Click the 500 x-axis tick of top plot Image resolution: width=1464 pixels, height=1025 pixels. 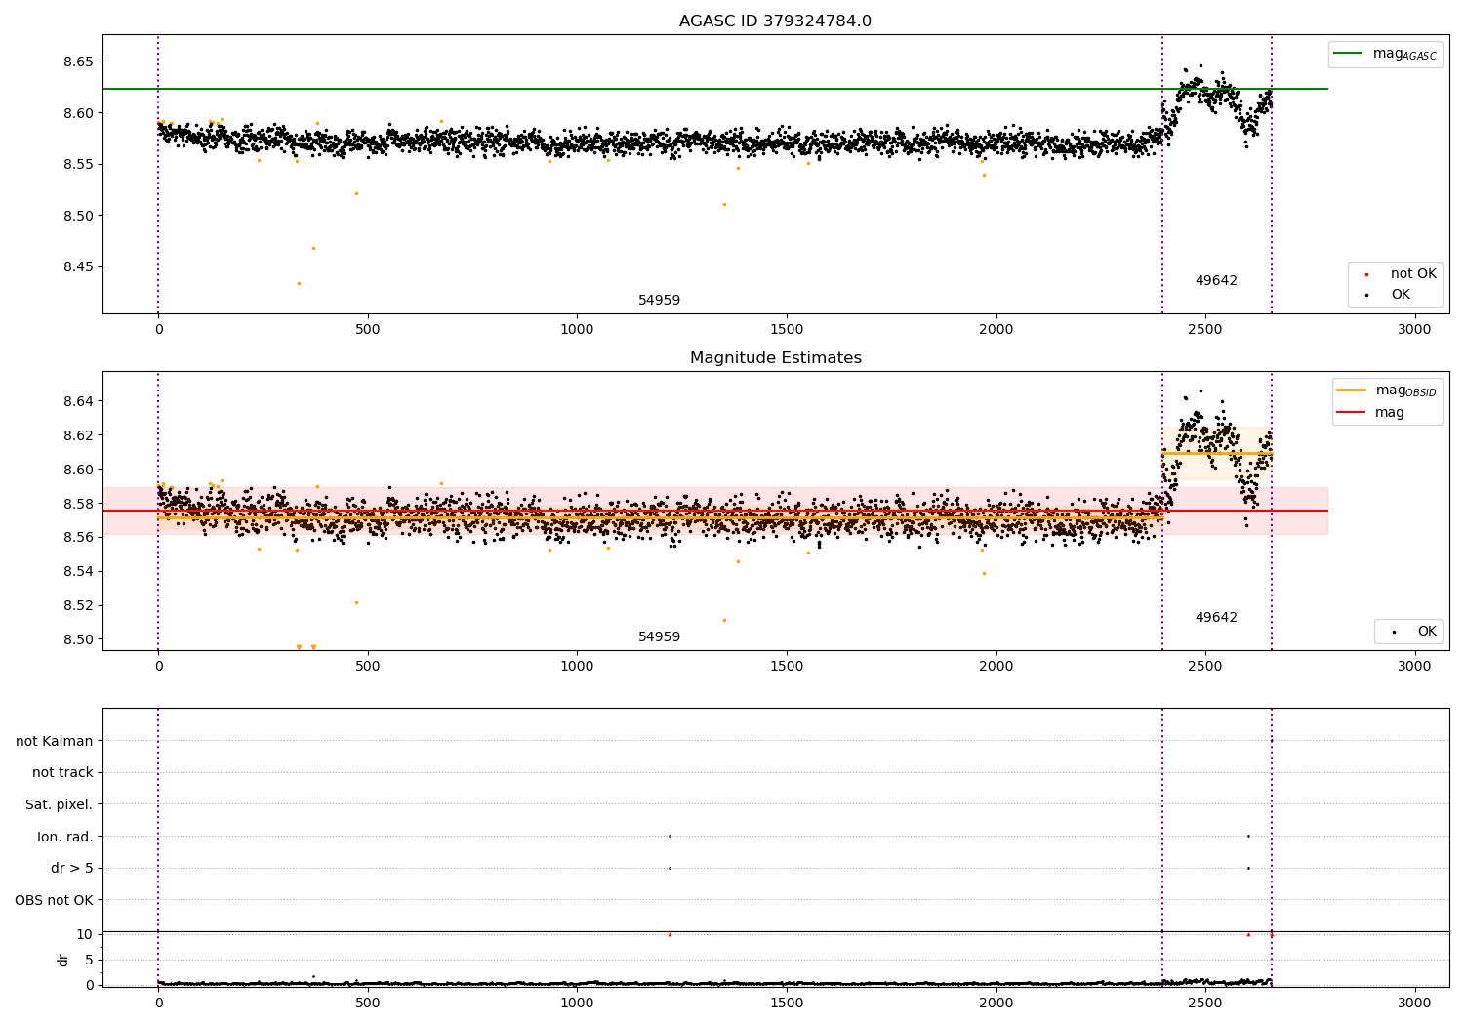click(x=368, y=330)
